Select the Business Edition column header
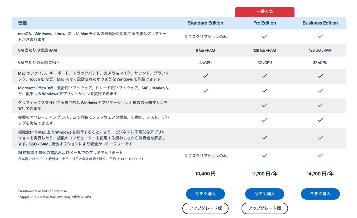This screenshot has height=218, width=357. click(x=320, y=23)
